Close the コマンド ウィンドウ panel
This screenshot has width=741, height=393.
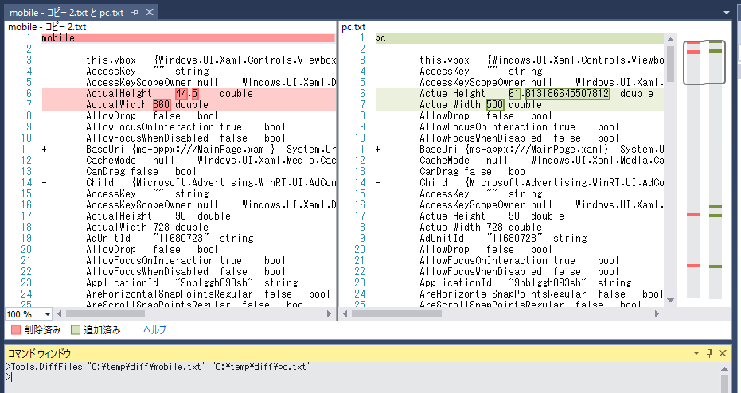point(723,353)
